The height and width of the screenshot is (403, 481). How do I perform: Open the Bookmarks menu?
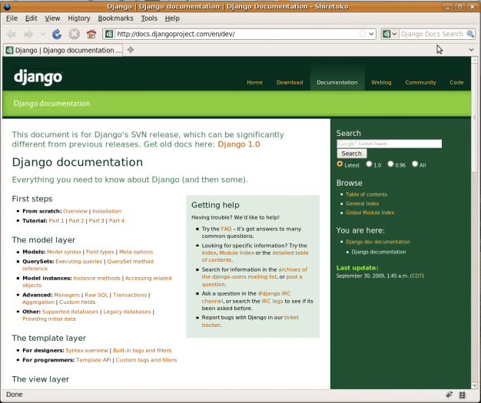coord(115,18)
